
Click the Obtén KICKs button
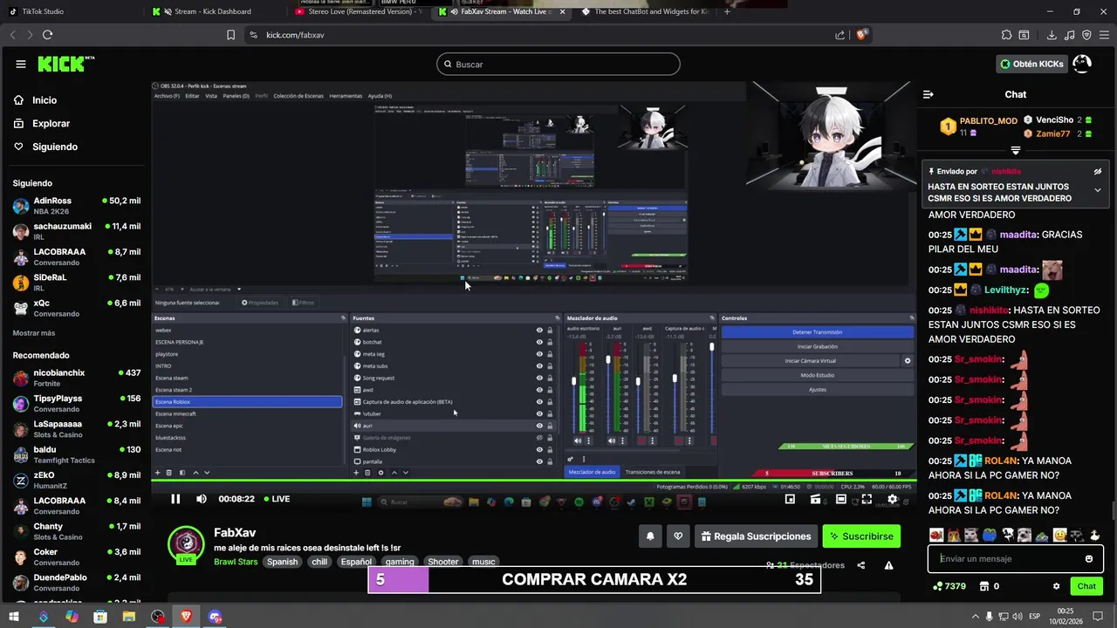click(x=1031, y=64)
